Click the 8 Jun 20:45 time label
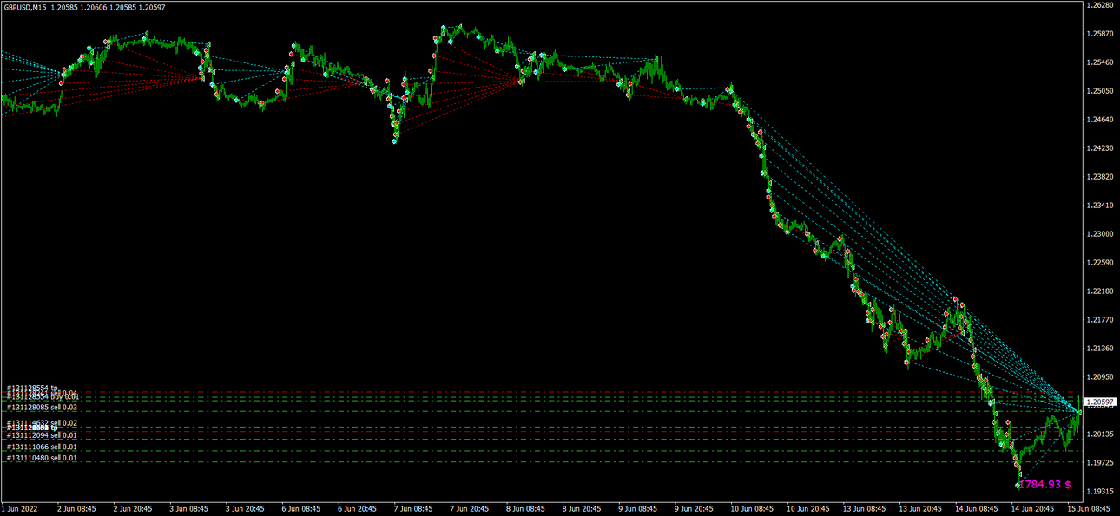This screenshot has height=516, width=1120. (x=583, y=510)
